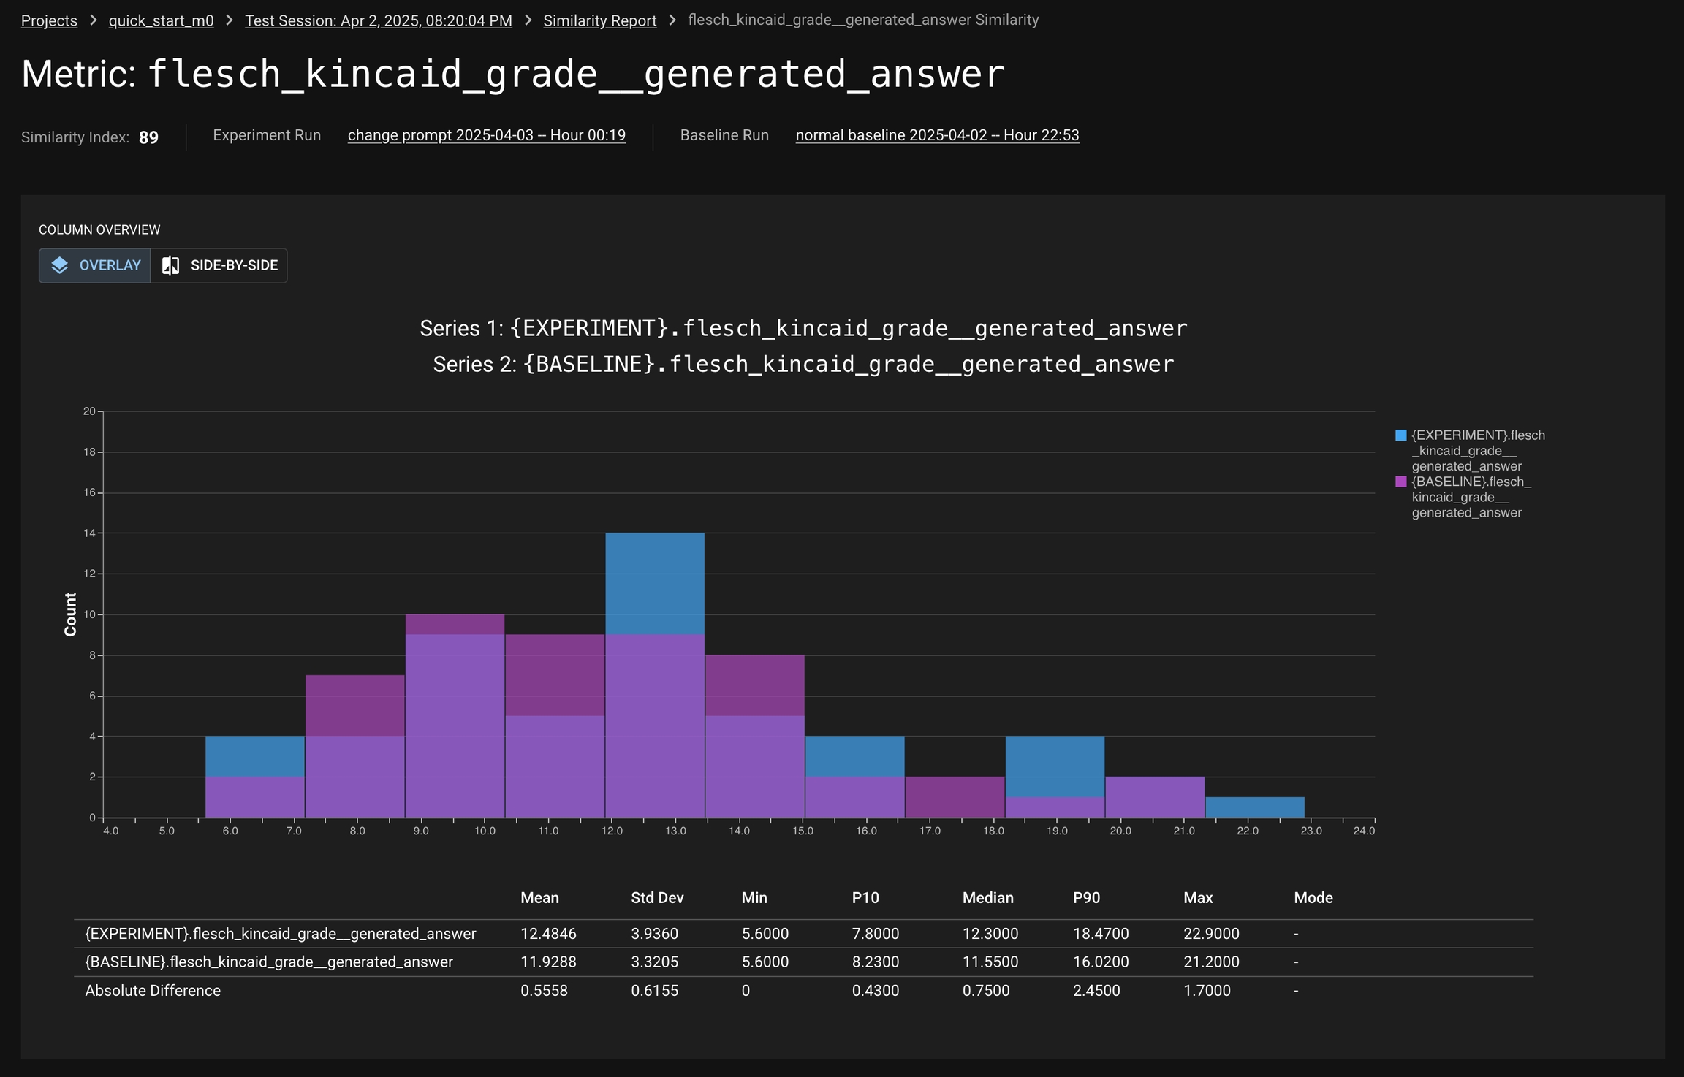
Task: Click blue Experiment legend color swatch
Action: coord(1401,435)
